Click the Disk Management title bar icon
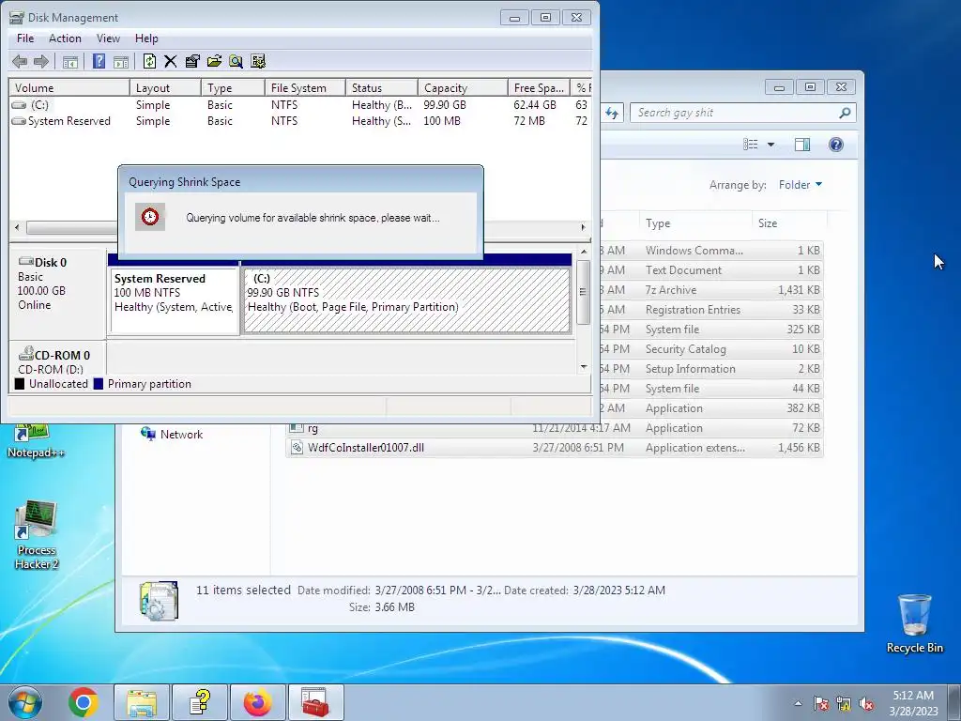The image size is (961, 721). (17, 17)
